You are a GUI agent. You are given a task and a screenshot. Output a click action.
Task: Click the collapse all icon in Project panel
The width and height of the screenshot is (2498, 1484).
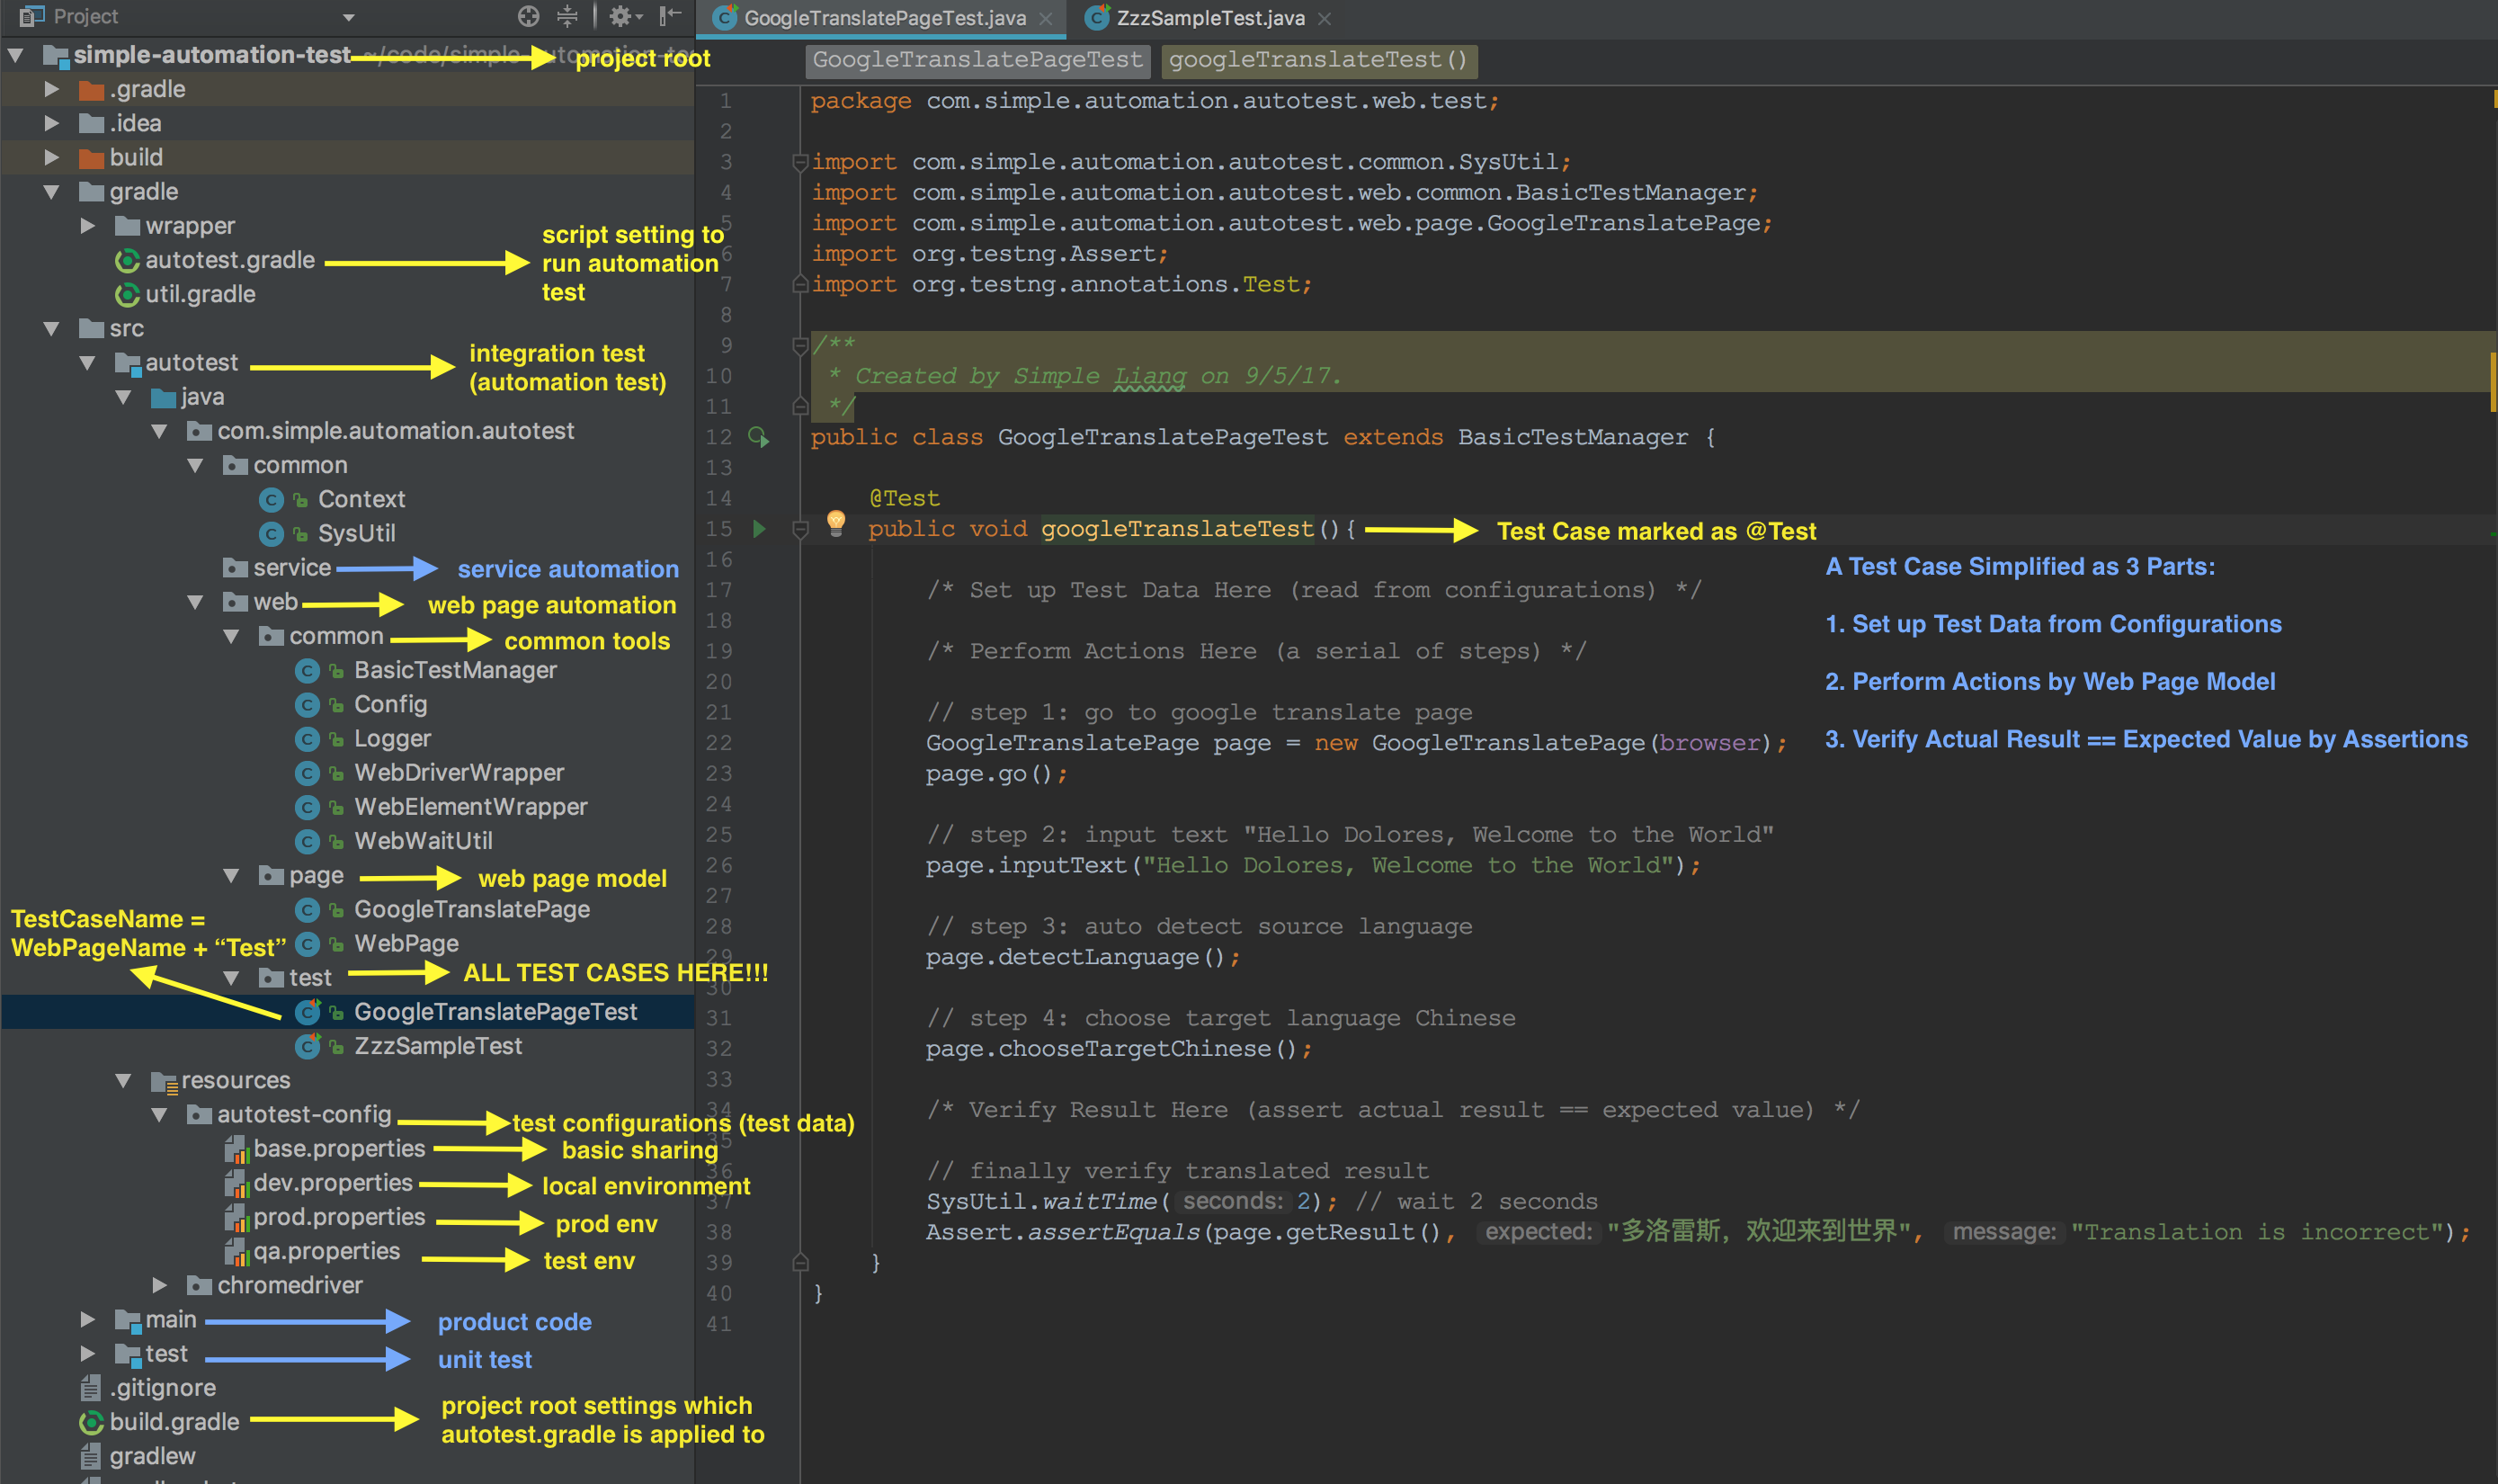pyautogui.click(x=567, y=16)
